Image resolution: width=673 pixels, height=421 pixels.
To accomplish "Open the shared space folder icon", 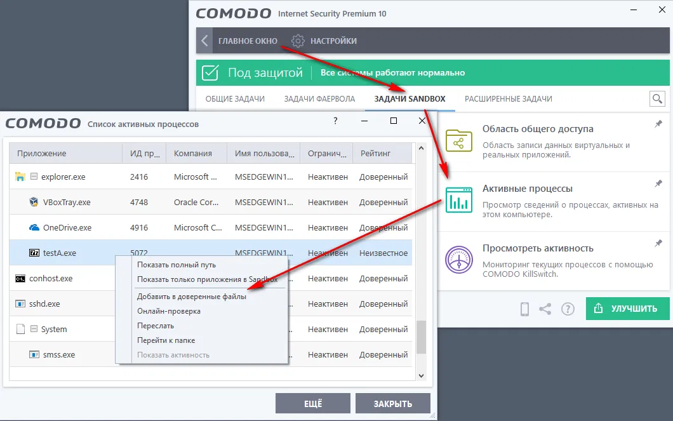I will point(459,141).
